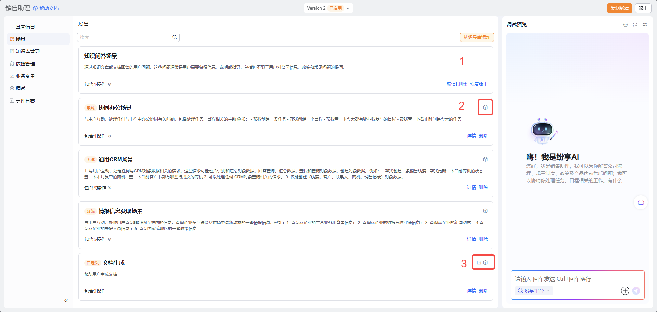Expand 包含4操作 in 协同办公场景
The image size is (657, 312).
pos(98,136)
